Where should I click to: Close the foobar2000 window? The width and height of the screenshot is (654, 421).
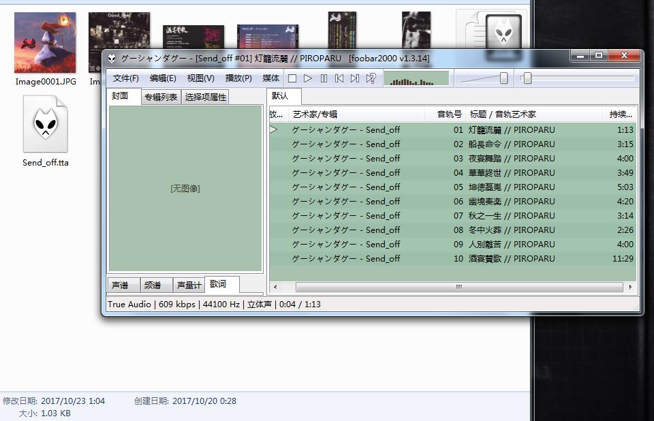tap(624, 56)
